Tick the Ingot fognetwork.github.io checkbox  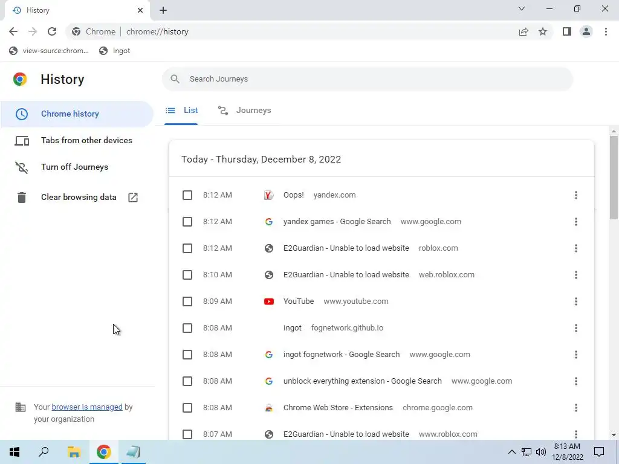coord(187,328)
